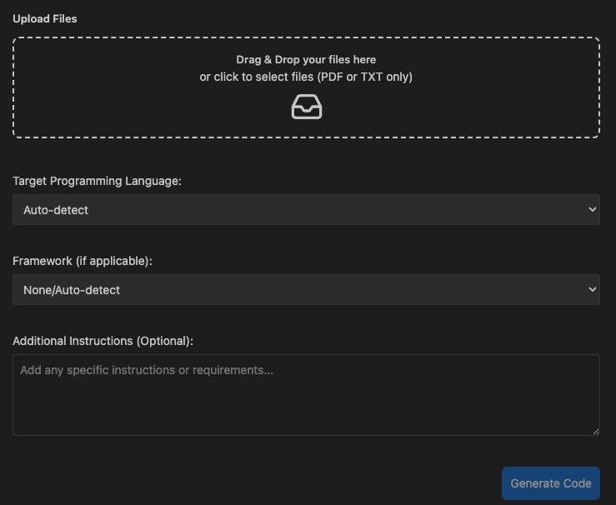Screen dimensions: 616x505
Task: Click the dashed border of the drop zone
Action: pos(306,37)
